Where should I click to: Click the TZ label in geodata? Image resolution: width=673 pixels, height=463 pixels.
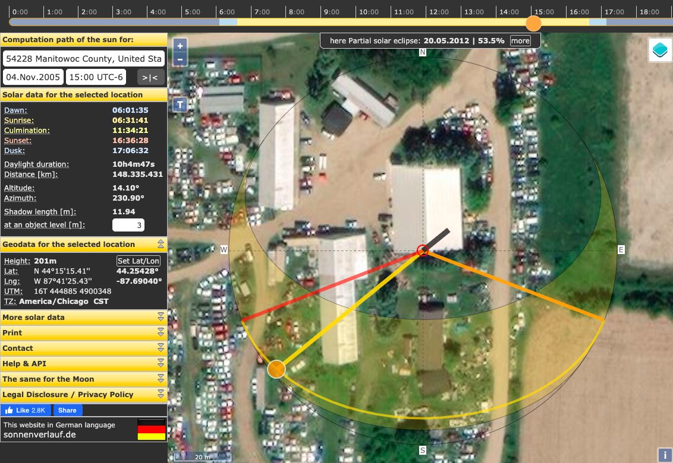click(10, 302)
